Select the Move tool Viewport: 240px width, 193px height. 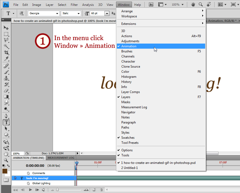click(6, 28)
